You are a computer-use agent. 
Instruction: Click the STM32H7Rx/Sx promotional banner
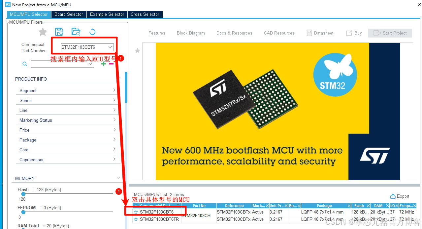pyautogui.click(x=278, y=111)
